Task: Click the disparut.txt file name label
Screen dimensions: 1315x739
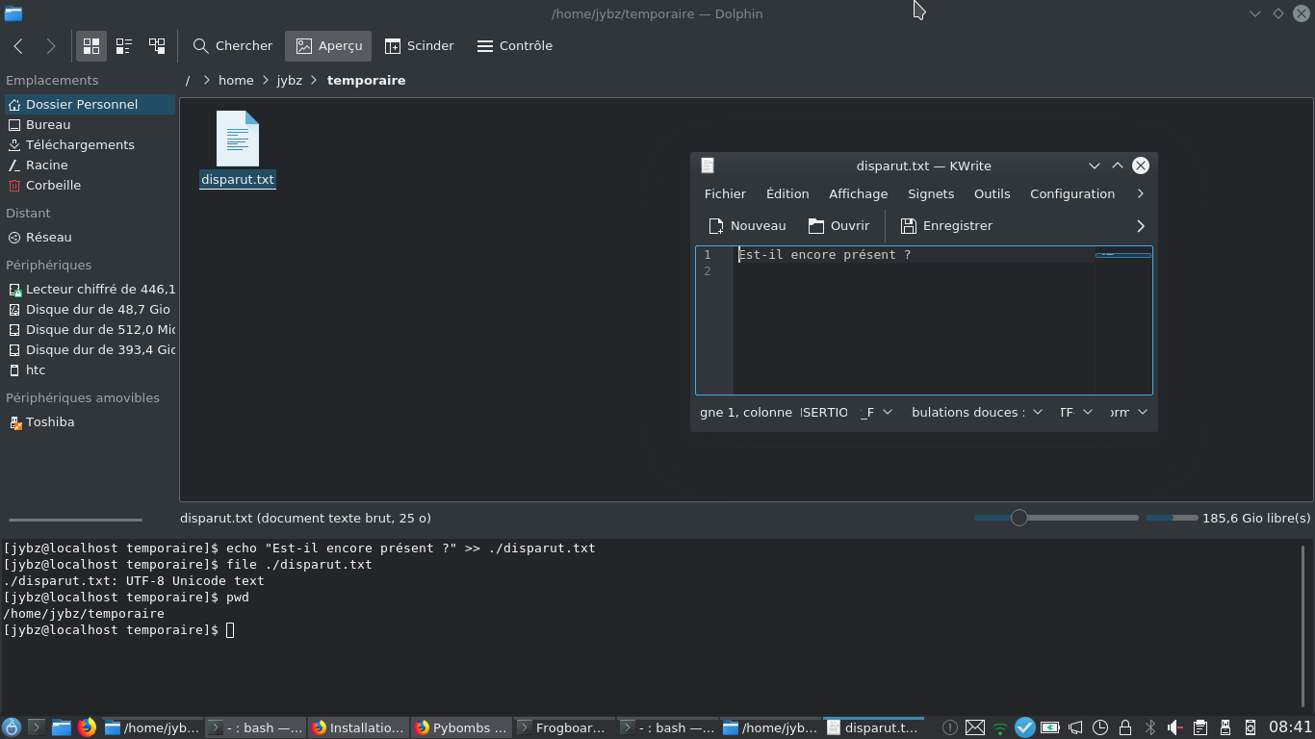Action: pos(238,179)
